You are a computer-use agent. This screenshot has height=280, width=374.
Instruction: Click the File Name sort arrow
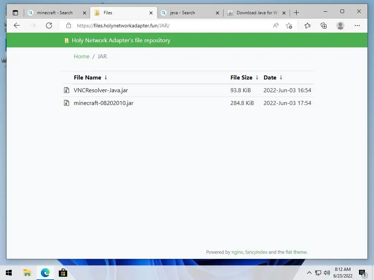click(x=106, y=77)
